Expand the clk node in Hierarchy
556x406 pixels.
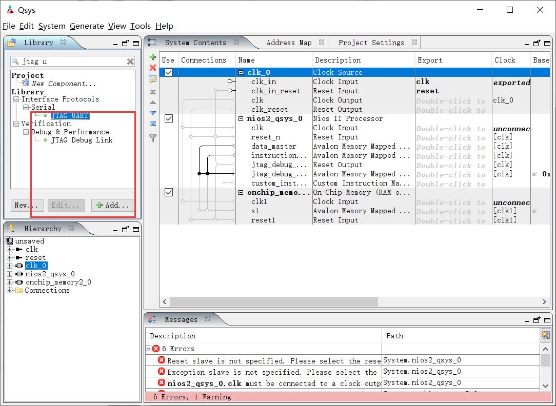[10, 249]
